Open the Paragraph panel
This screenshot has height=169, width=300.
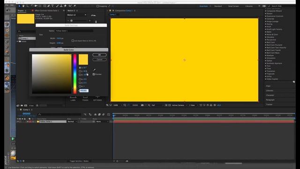[x=270, y=100]
